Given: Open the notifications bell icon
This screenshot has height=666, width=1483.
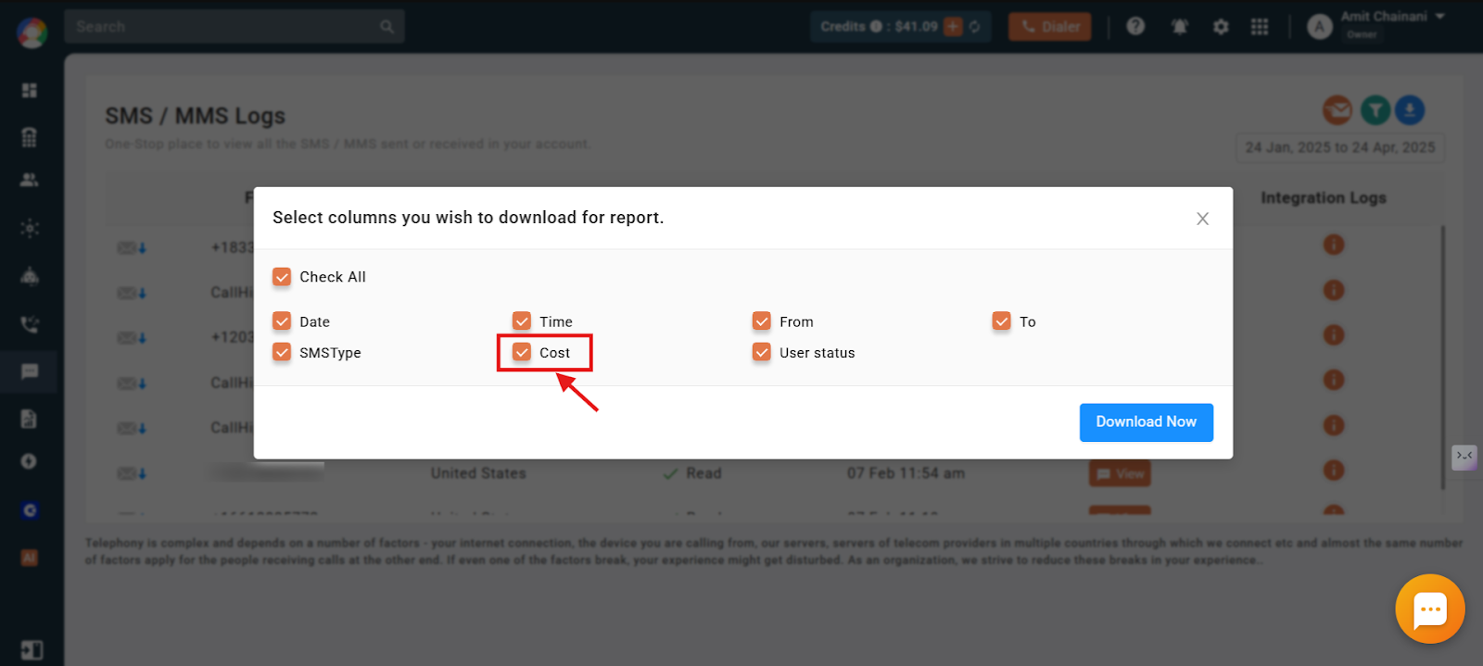Looking at the screenshot, I should 1179,27.
